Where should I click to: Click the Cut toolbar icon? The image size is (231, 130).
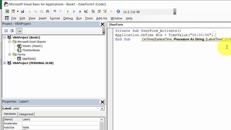(30, 11)
